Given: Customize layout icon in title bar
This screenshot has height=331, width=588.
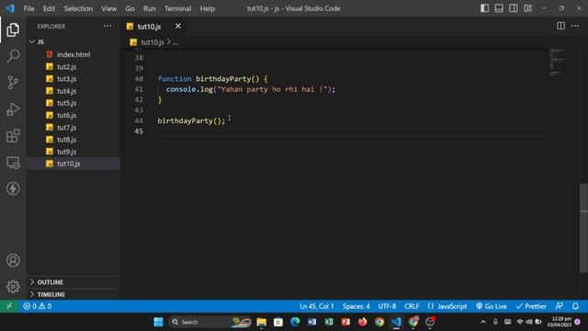Looking at the screenshot, I should coord(527,8).
